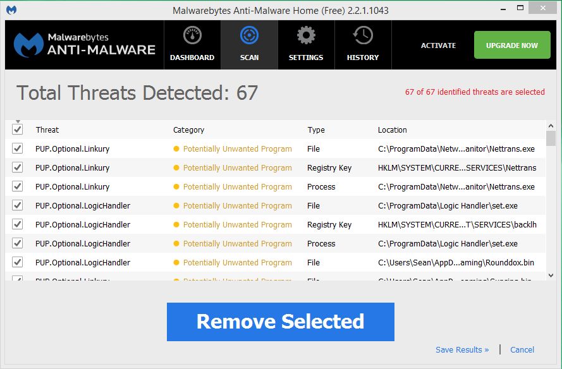Click the Remove Selected button
562x369 pixels.
pos(281,322)
